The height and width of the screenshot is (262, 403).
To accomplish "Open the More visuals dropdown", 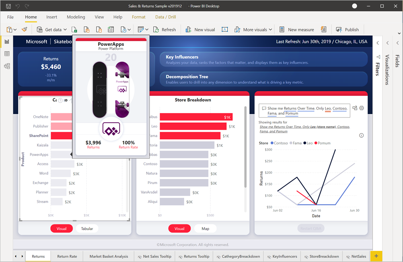I will pyautogui.click(x=269, y=29).
